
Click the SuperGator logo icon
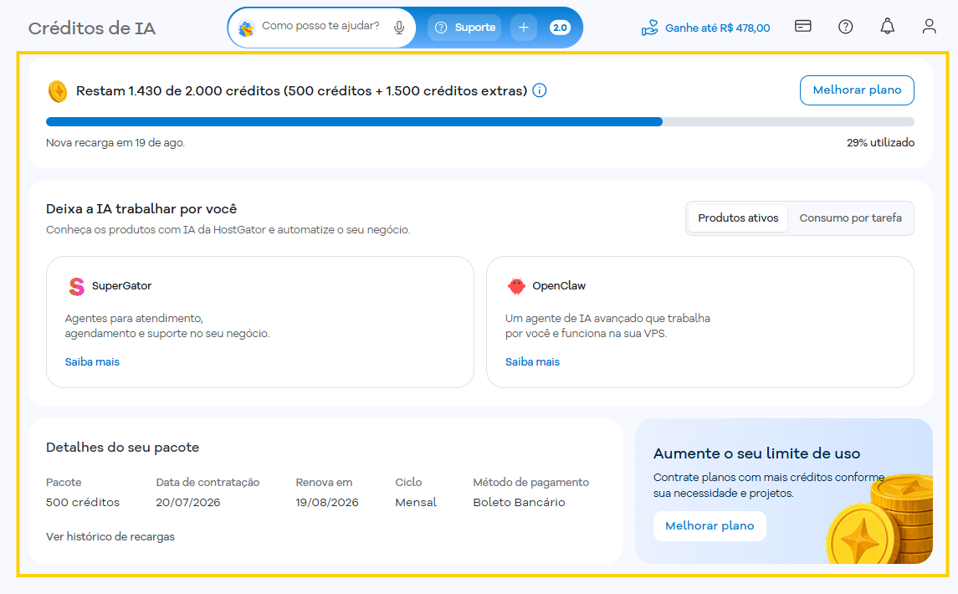[76, 286]
